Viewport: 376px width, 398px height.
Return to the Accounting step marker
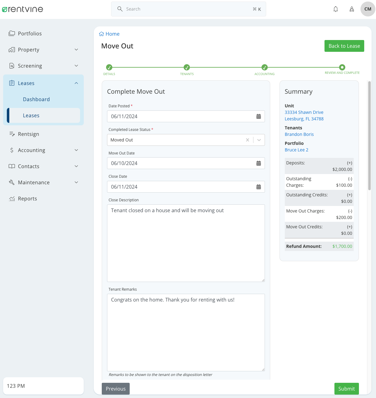coord(264,67)
